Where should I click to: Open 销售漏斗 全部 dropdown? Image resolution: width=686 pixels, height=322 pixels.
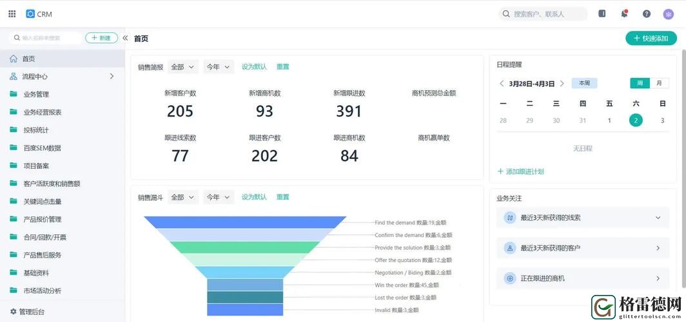(x=183, y=197)
